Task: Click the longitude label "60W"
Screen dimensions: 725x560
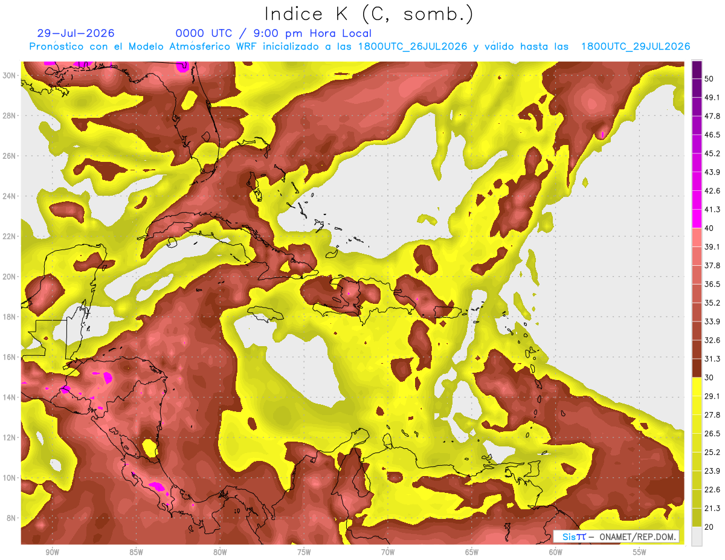Action: point(556,552)
